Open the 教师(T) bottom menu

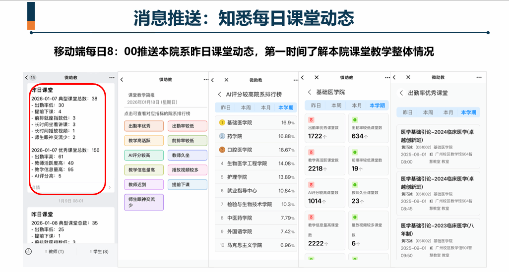[x=54, y=252]
